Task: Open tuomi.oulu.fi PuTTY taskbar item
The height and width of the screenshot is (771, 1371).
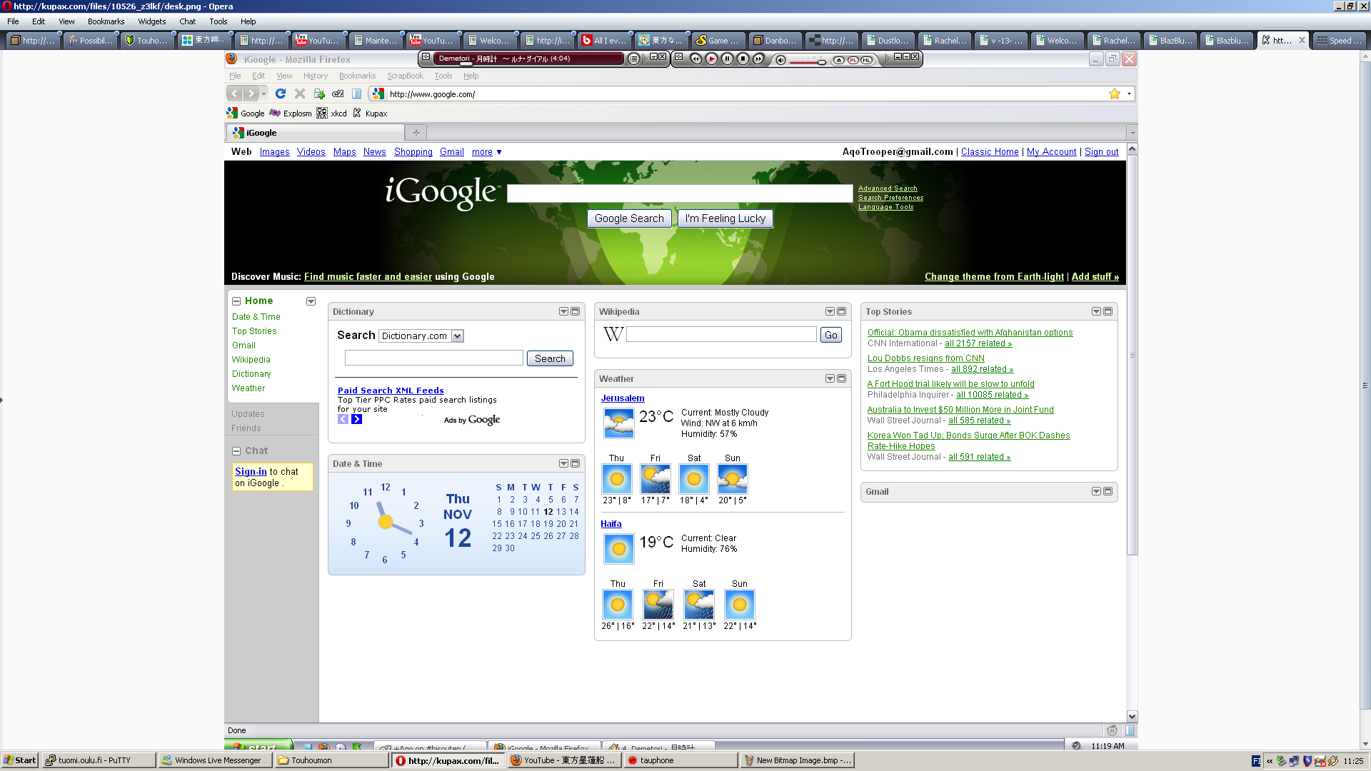Action: 99,760
